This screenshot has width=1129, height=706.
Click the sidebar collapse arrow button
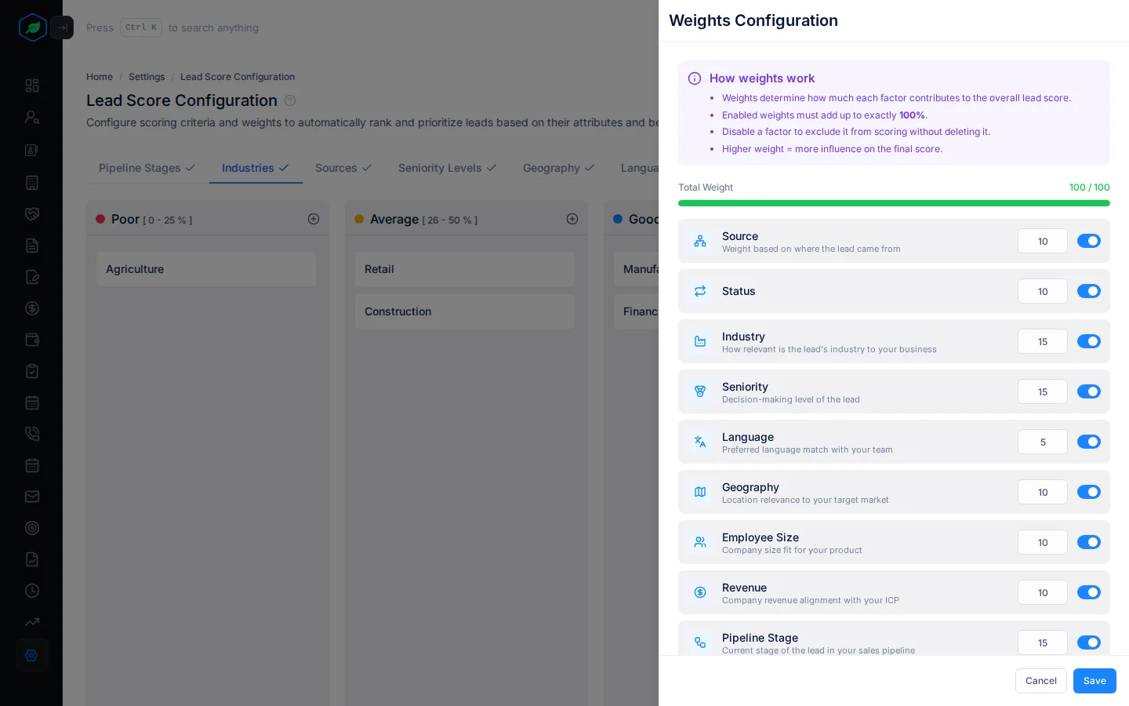[x=62, y=27]
